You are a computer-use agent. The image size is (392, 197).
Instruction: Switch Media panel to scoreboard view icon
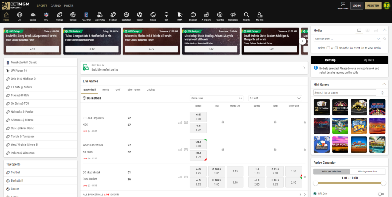[x=367, y=30]
